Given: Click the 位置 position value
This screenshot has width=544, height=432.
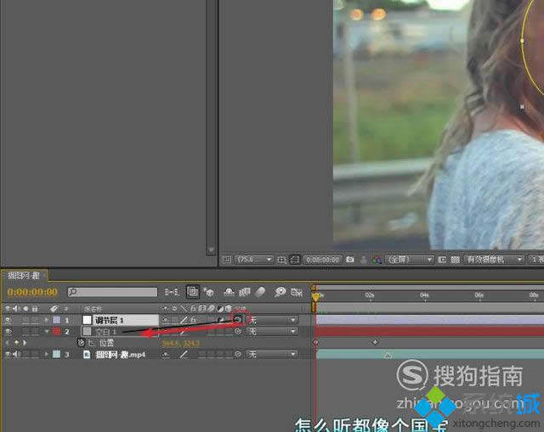Looking at the screenshot, I should (181, 344).
